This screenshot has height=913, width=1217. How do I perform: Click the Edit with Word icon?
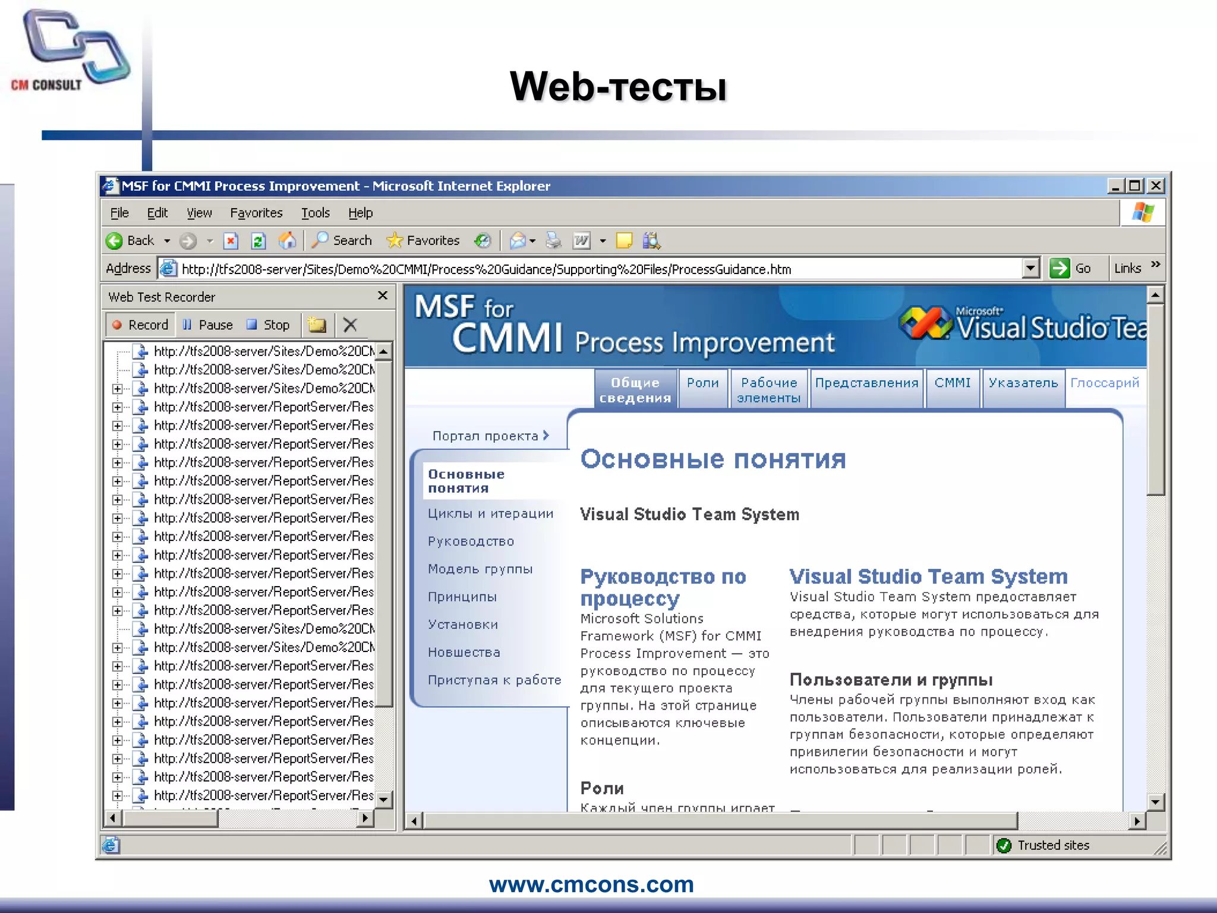[x=581, y=241]
